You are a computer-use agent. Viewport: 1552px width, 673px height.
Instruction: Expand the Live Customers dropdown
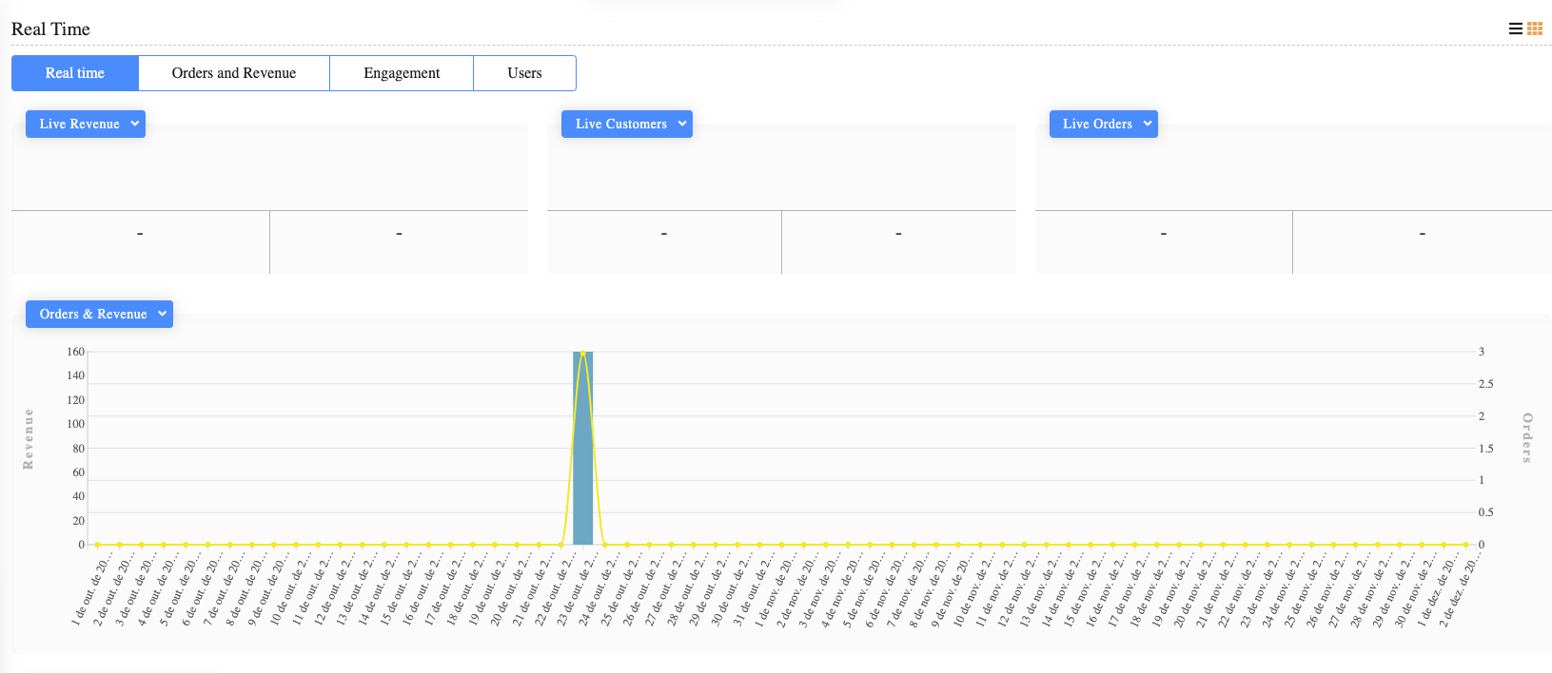click(626, 125)
